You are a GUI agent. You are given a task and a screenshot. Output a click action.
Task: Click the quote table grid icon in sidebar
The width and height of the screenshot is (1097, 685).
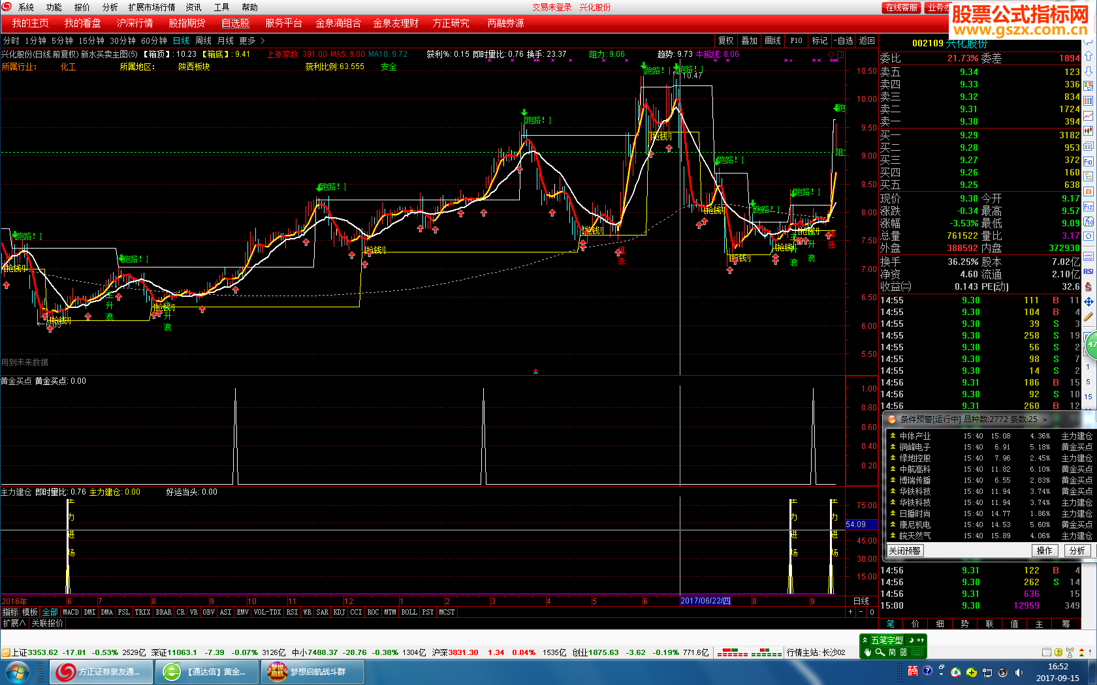pyautogui.click(x=1089, y=100)
